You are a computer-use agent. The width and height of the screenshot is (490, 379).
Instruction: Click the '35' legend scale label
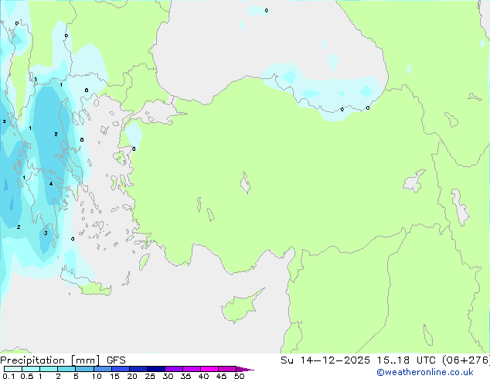pos(185,376)
